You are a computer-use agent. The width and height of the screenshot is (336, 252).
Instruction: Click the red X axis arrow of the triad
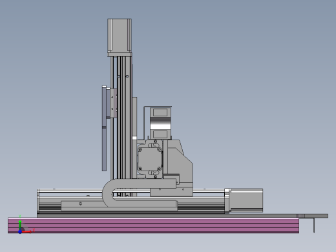click(x=27, y=232)
